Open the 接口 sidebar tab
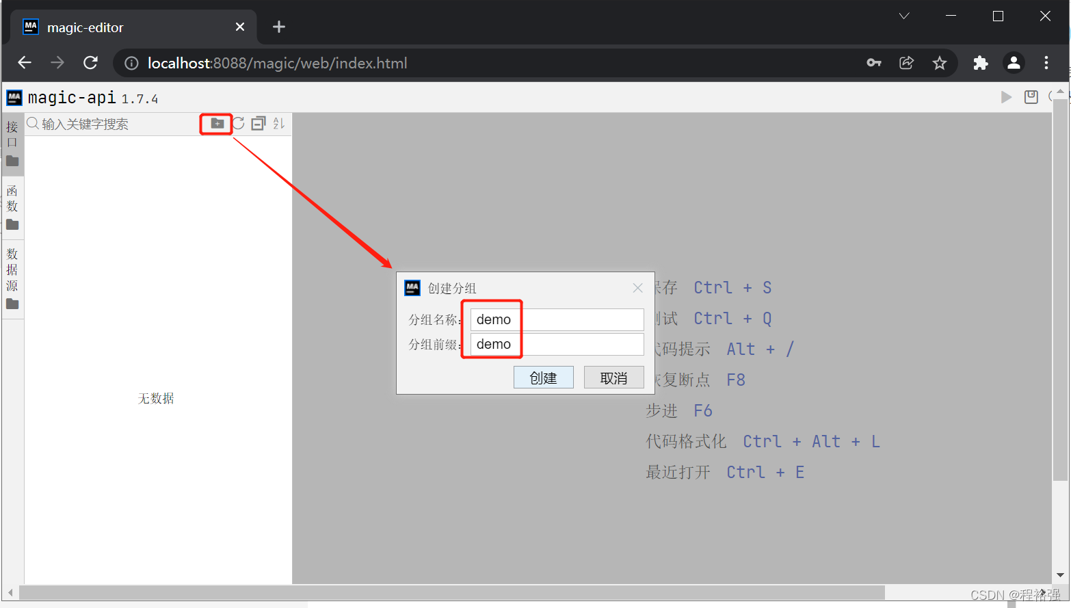This screenshot has height=608, width=1071. point(12,144)
